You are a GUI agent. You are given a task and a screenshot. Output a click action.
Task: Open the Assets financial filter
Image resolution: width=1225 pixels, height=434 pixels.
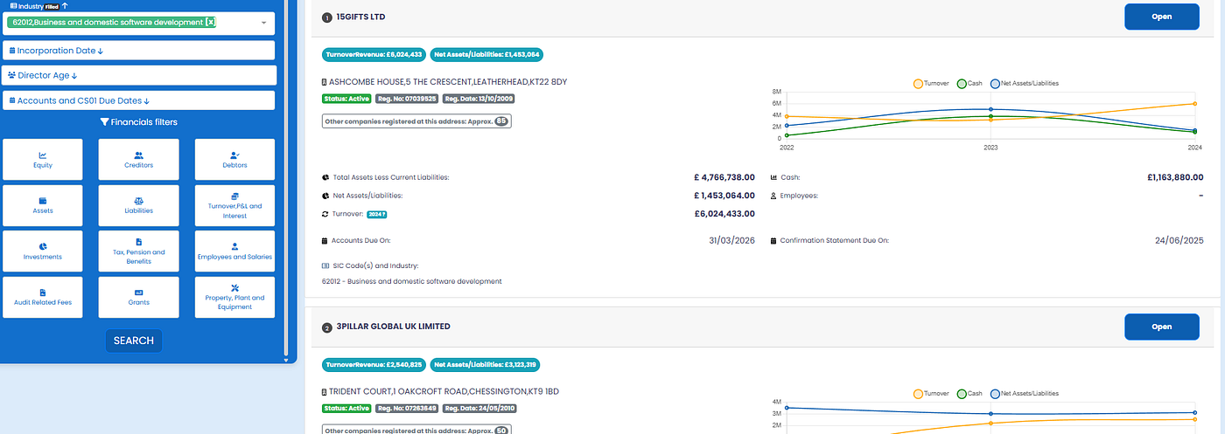tap(43, 205)
